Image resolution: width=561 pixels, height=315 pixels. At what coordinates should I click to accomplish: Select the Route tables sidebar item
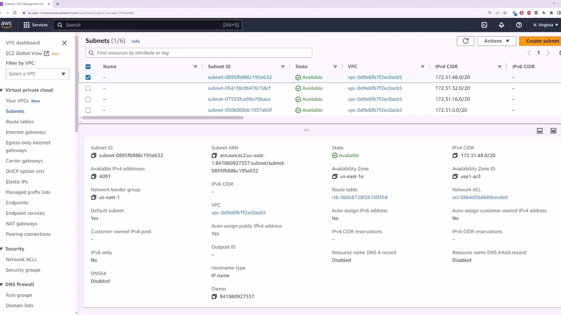[20, 122]
